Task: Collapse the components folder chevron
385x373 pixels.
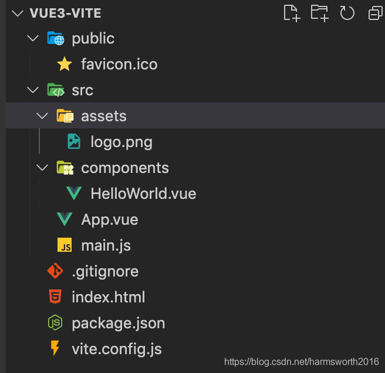Action: click(42, 168)
